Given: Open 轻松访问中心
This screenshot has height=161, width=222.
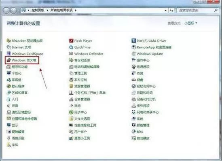Looking at the screenshot, I should [144, 86].
